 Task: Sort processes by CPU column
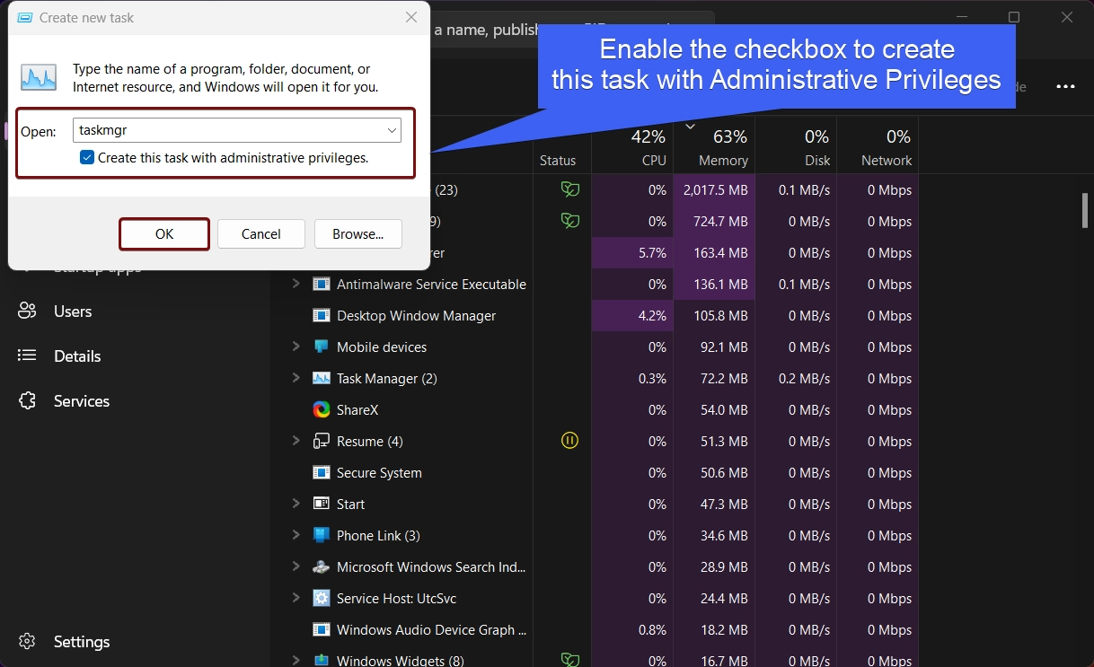click(x=632, y=146)
